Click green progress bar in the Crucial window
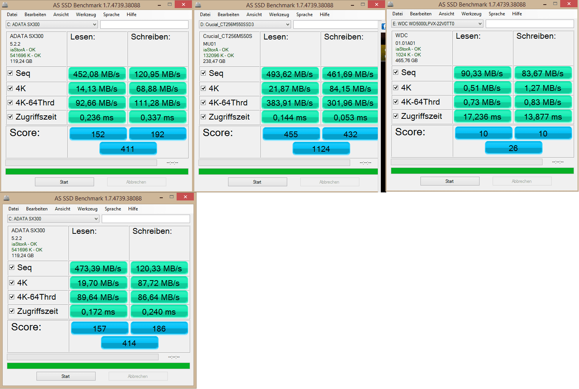This screenshot has height=389, width=579. point(288,171)
